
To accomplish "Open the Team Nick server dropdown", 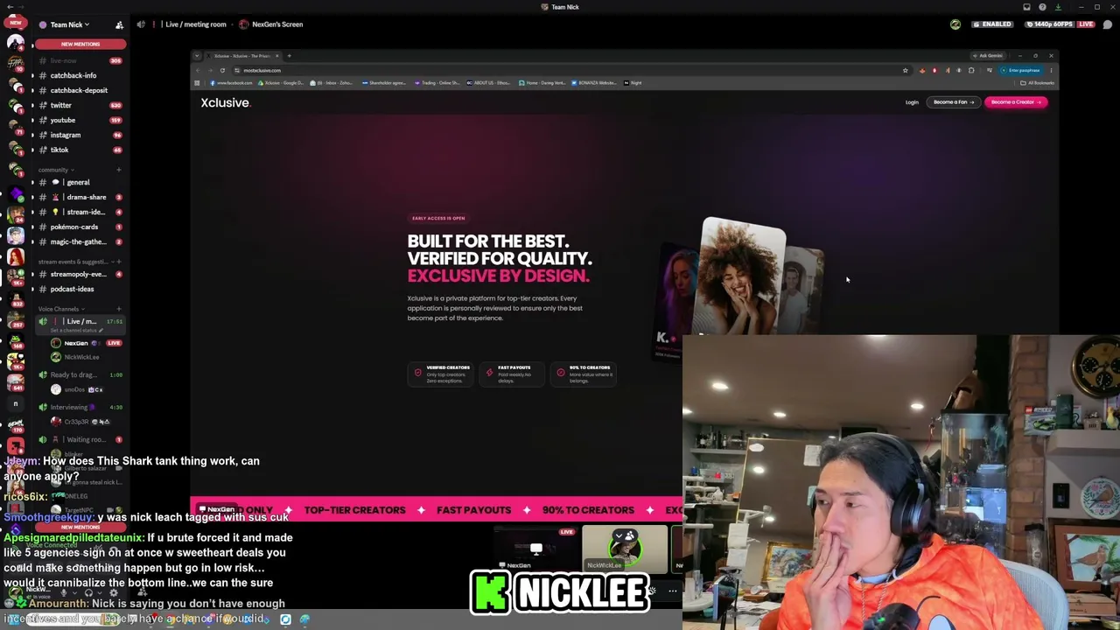I will 68,24.
